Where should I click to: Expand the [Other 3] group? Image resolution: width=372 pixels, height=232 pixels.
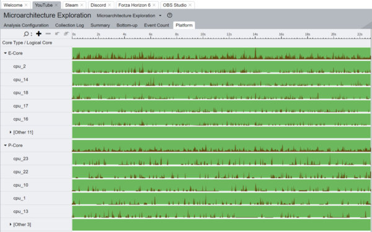point(11,224)
